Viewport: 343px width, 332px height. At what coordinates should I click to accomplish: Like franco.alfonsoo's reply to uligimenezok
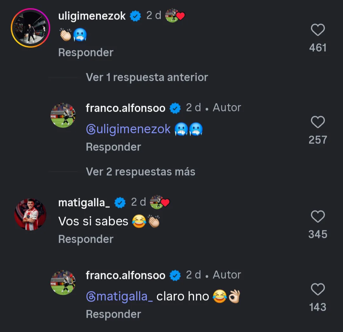pos(318,122)
